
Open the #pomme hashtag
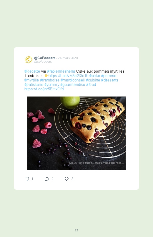click(109, 76)
